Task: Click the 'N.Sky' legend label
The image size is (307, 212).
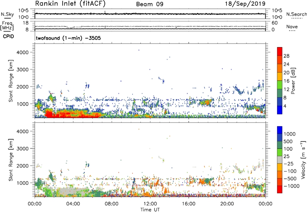Action: point(7,14)
